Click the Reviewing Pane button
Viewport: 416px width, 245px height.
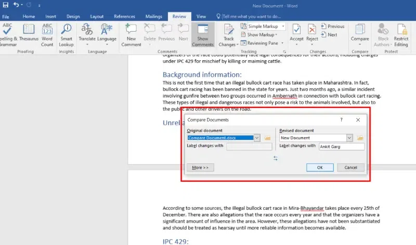(x=259, y=43)
